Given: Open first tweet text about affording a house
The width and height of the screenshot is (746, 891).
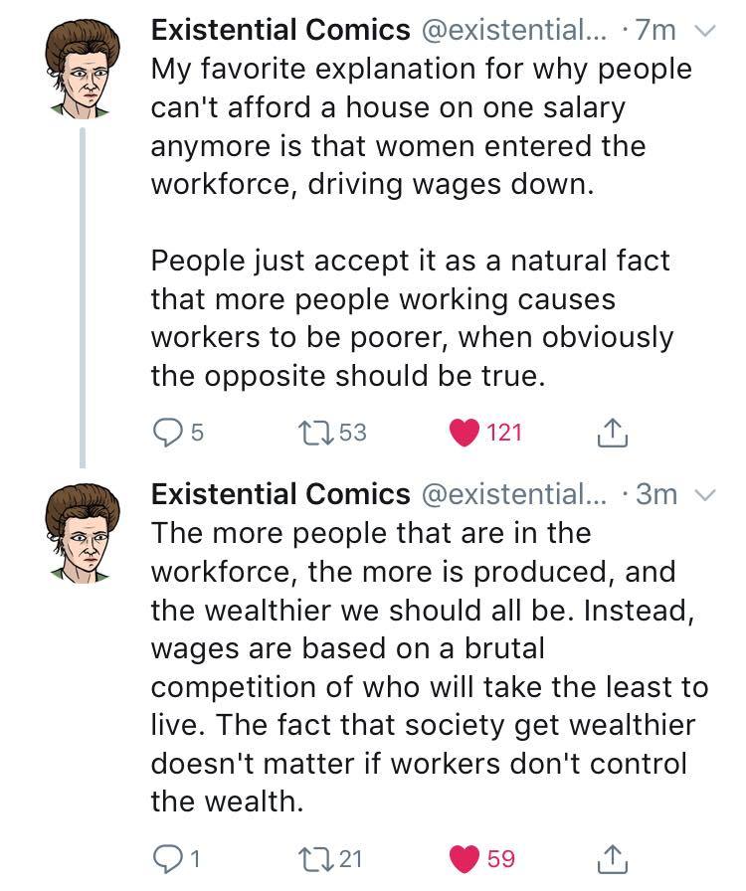Looking at the screenshot, I should point(422,222).
